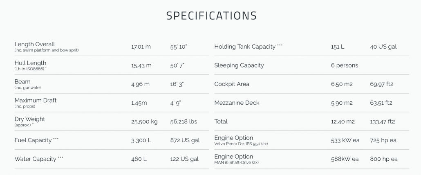Select the Length Overall label
This screenshot has height=175, width=421.
(35, 44)
